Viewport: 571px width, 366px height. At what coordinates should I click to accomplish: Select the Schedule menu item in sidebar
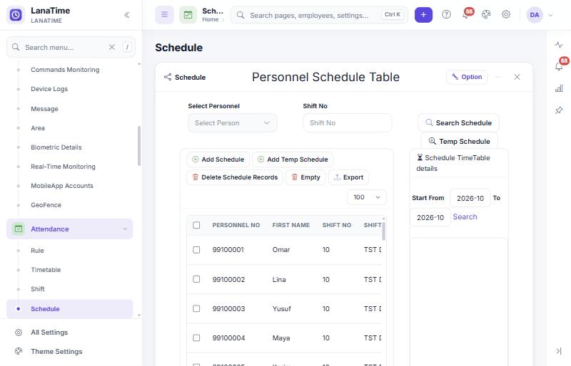tap(69, 309)
